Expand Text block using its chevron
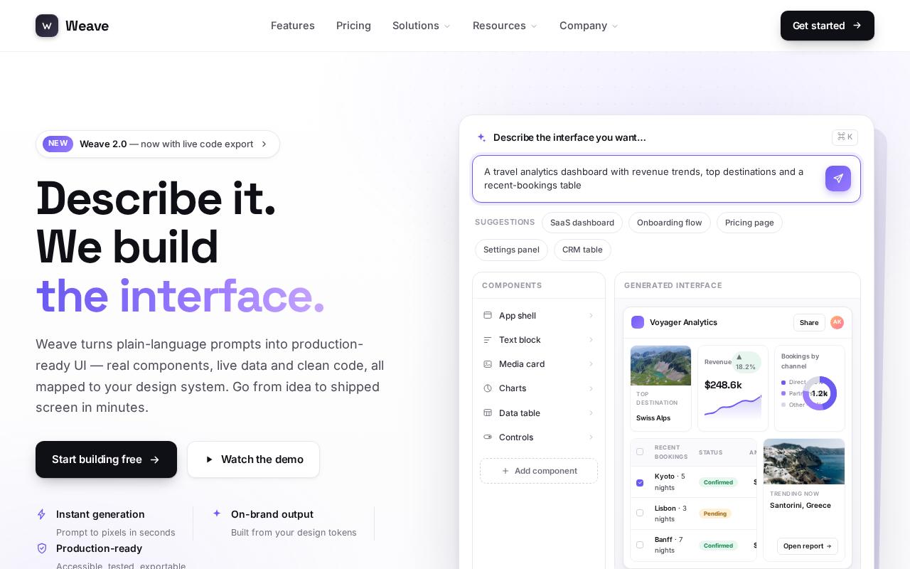Image resolution: width=910 pixels, height=569 pixels. [591, 340]
